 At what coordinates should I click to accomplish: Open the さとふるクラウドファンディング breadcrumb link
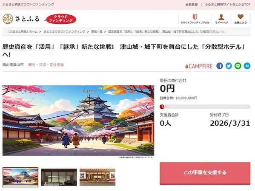(x=64, y=31)
